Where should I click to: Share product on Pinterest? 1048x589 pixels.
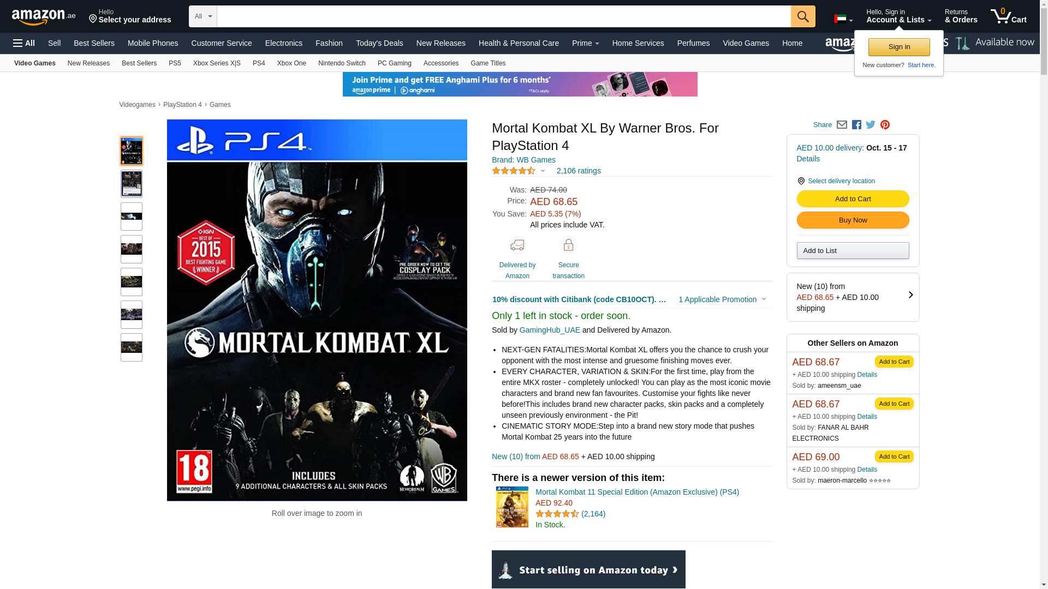pos(885,125)
